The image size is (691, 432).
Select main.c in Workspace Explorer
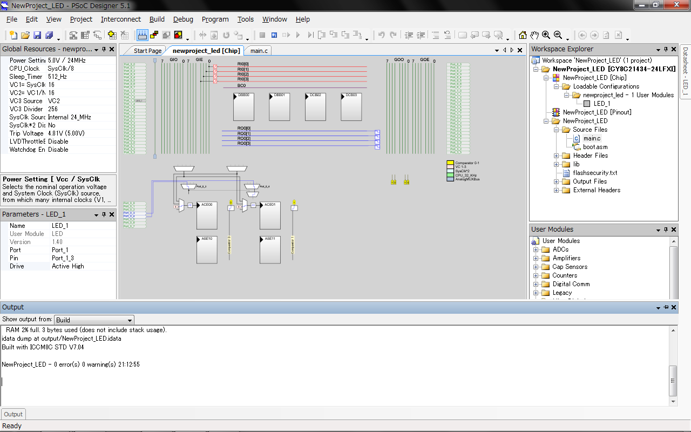click(x=592, y=138)
